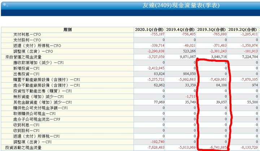Click the row label 支付股利－CFO

27,40
